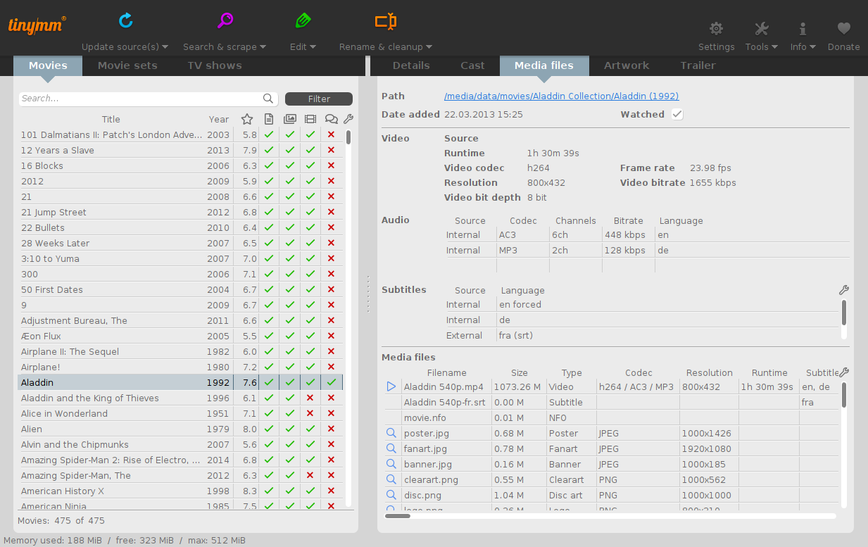Sort movies by Year column header

click(x=219, y=119)
